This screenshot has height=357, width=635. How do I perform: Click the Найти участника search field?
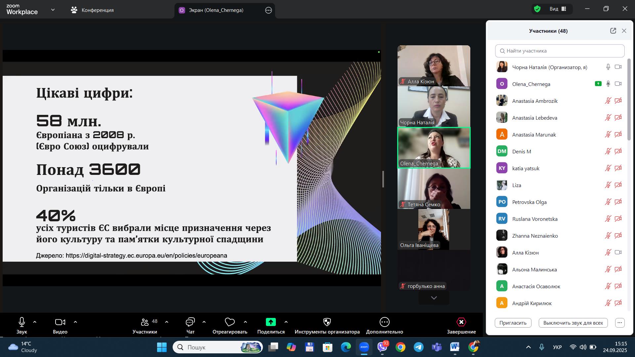560,51
